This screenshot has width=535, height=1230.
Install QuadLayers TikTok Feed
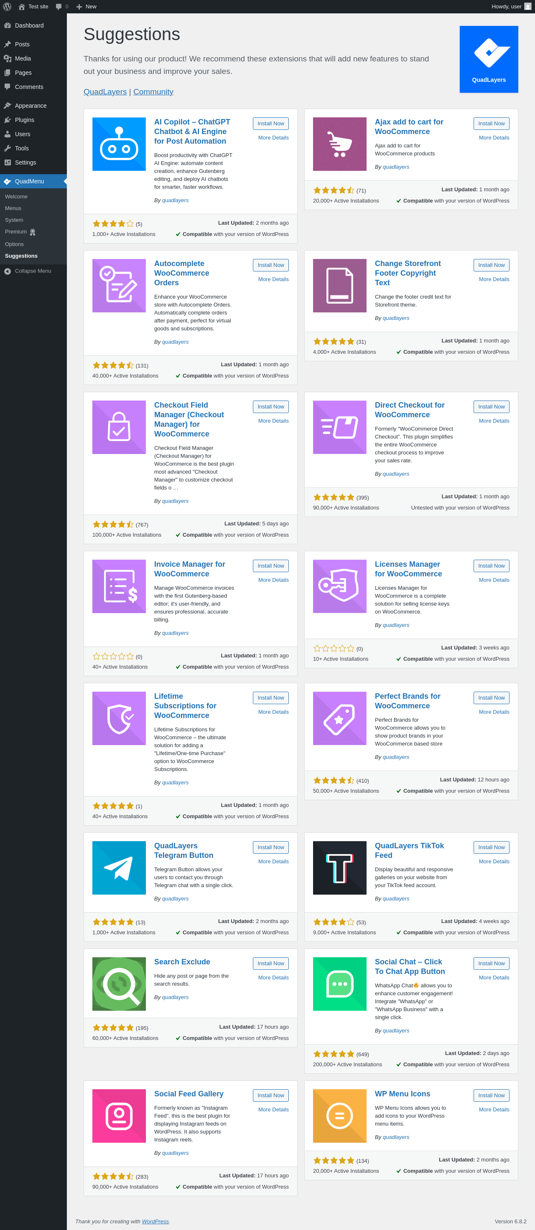(x=492, y=847)
